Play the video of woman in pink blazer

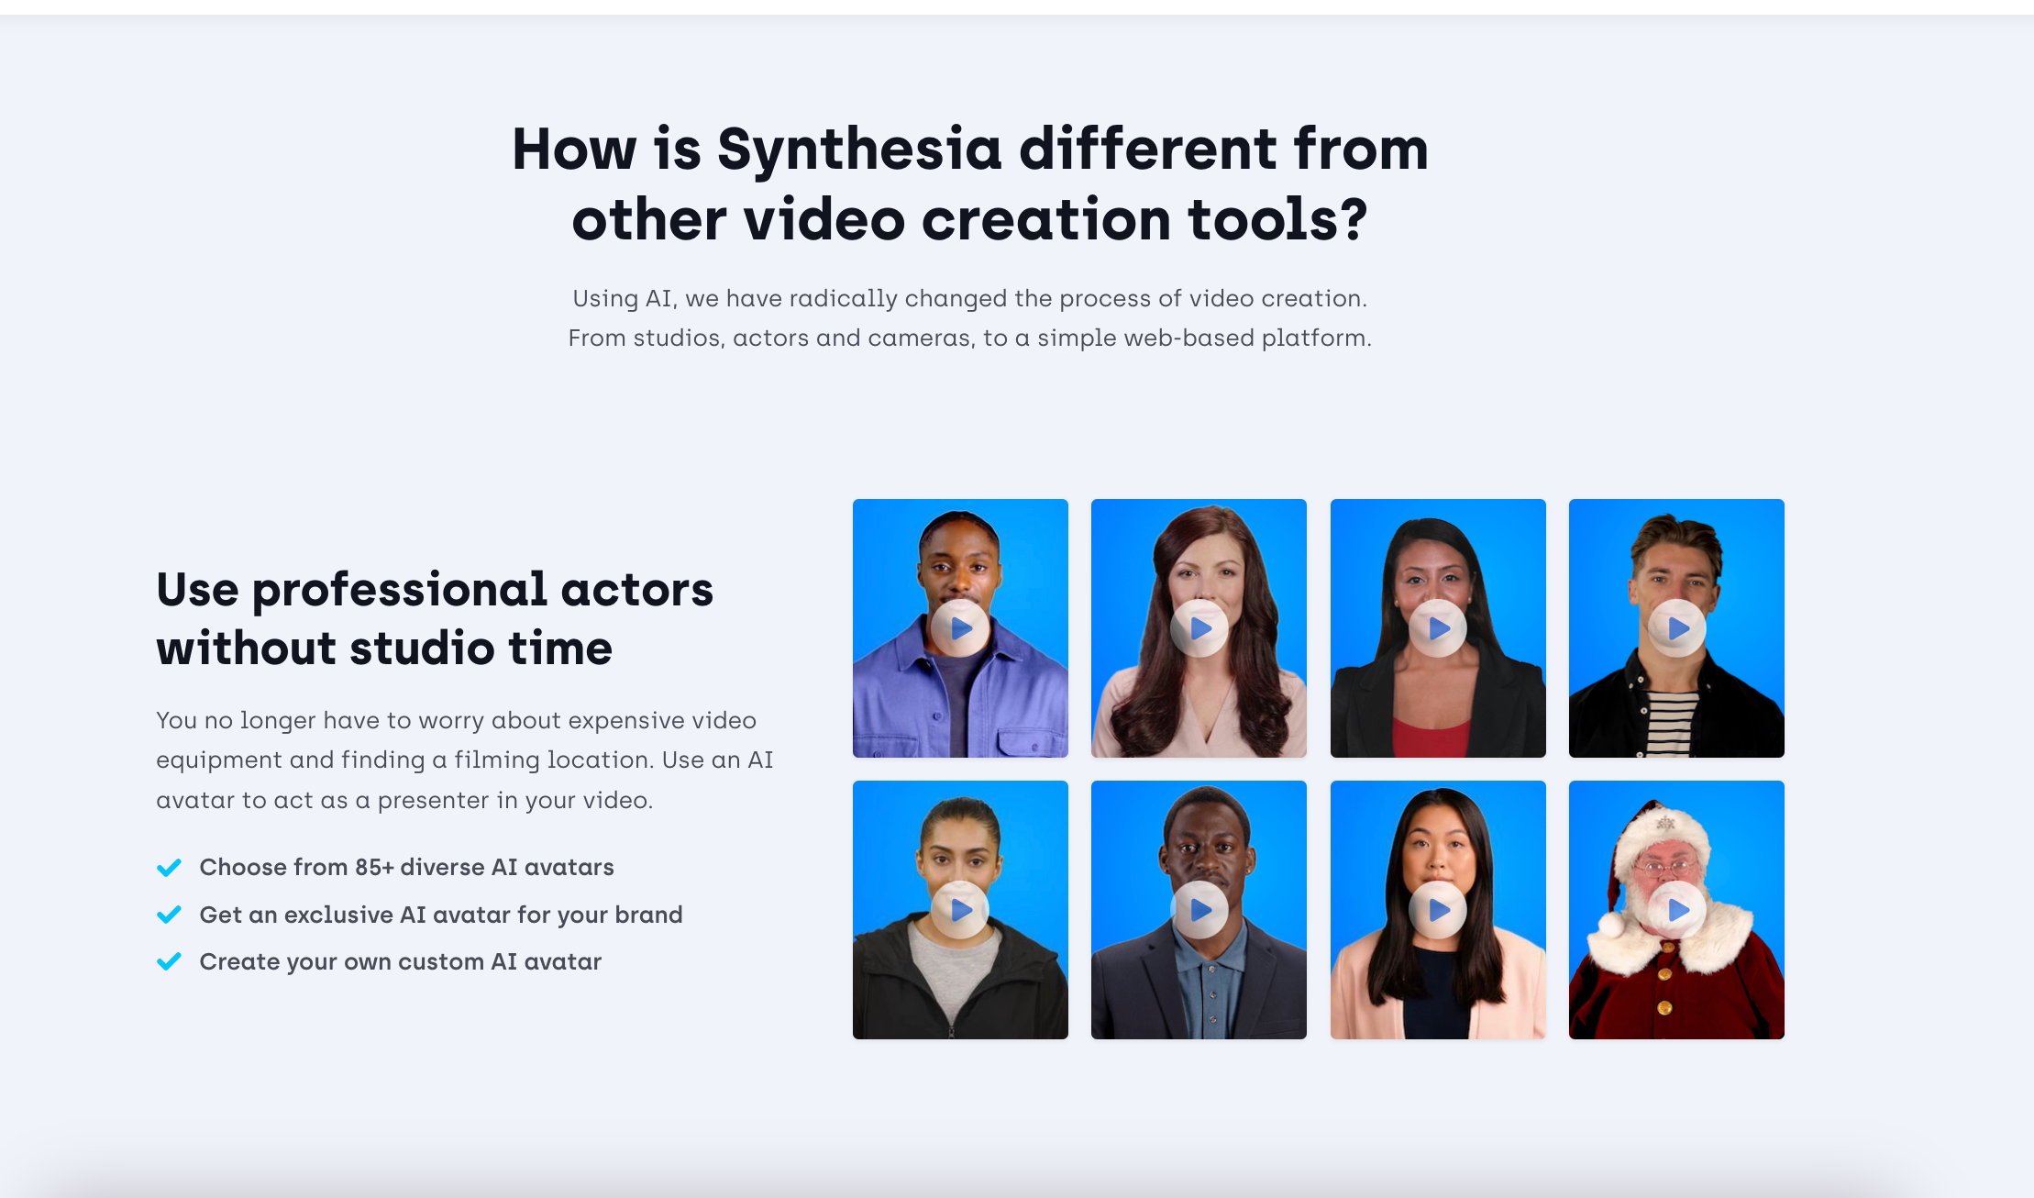click(x=1438, y=910)
